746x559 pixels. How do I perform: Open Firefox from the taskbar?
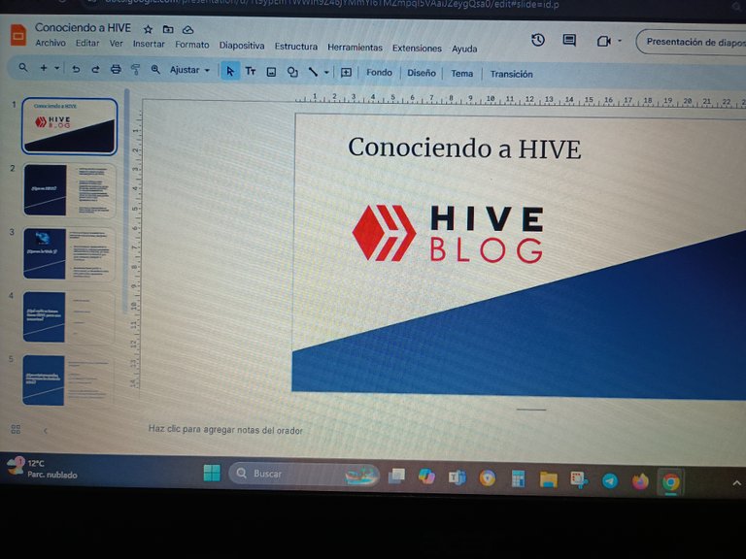tap(640, 481)
